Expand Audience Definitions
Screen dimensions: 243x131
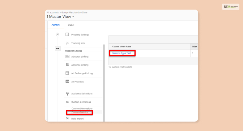click(x=82, y=94)
